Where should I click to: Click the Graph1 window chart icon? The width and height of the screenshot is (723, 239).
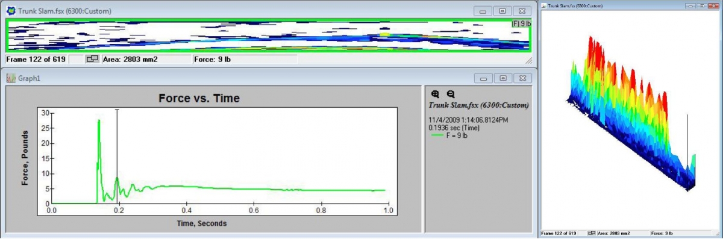pyautogui.click(x=10, y=78)
